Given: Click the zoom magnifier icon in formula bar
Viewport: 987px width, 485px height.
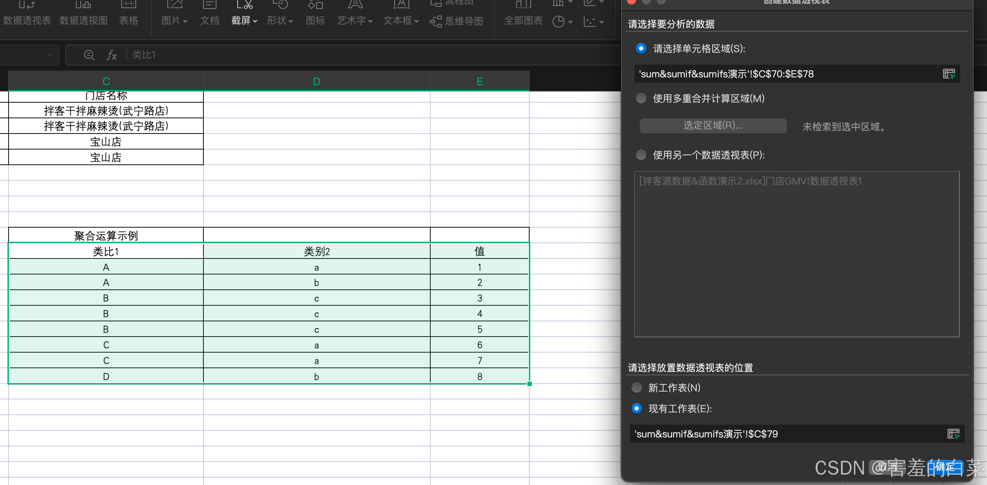Looking at the screenshot, I should click(89, 55).
